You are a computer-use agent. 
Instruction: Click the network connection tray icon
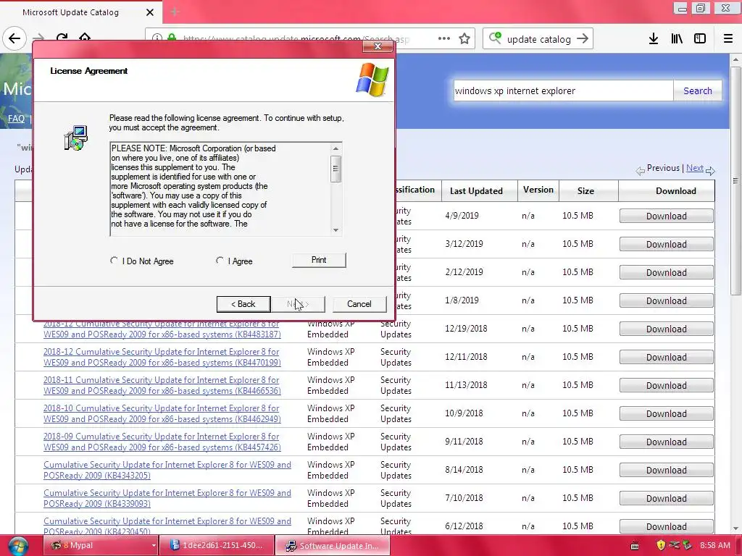click(x=674, y=545)
